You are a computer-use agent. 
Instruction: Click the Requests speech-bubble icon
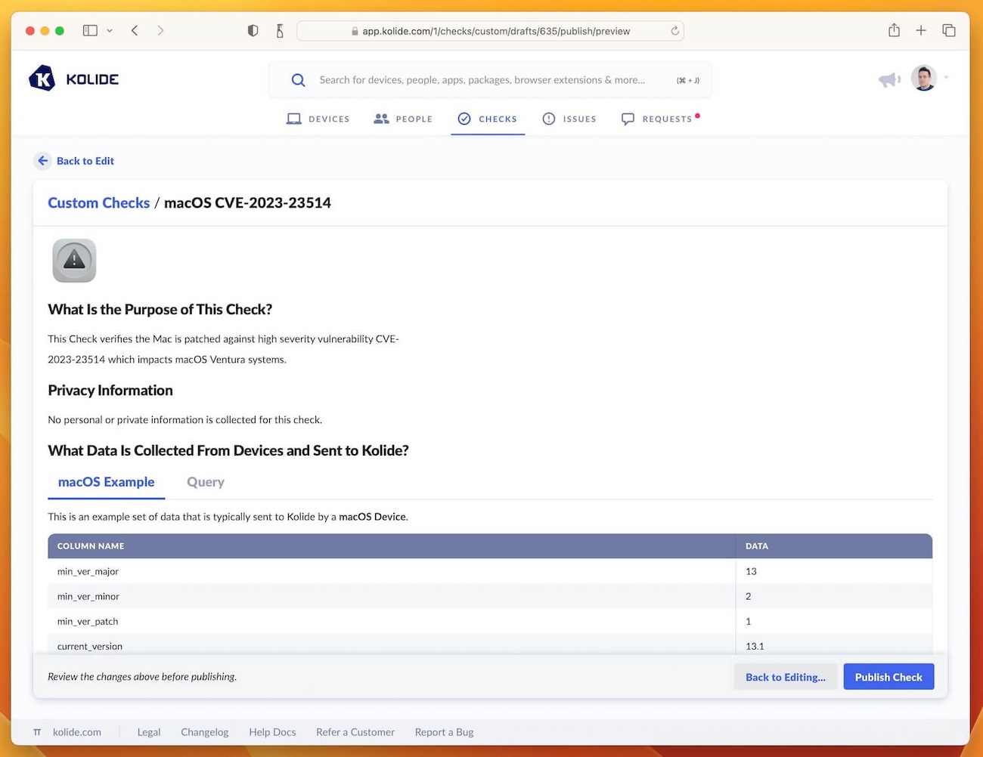point(628,119)
